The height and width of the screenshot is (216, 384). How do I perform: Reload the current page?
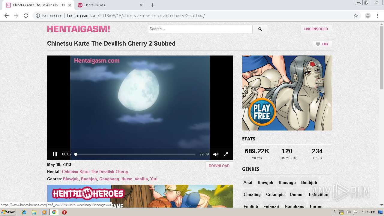point(26,16)
